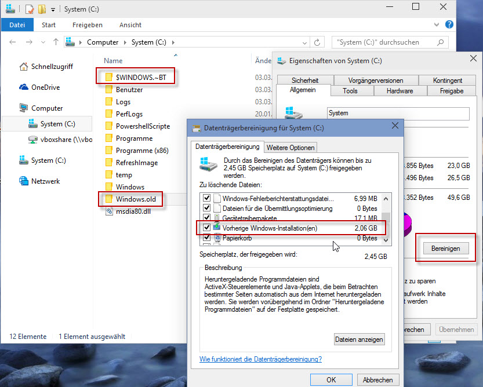Click the magnifier icon in the search box
This screenshot has width=483, height=387.
pyautogui.click(x=441, y=42)
